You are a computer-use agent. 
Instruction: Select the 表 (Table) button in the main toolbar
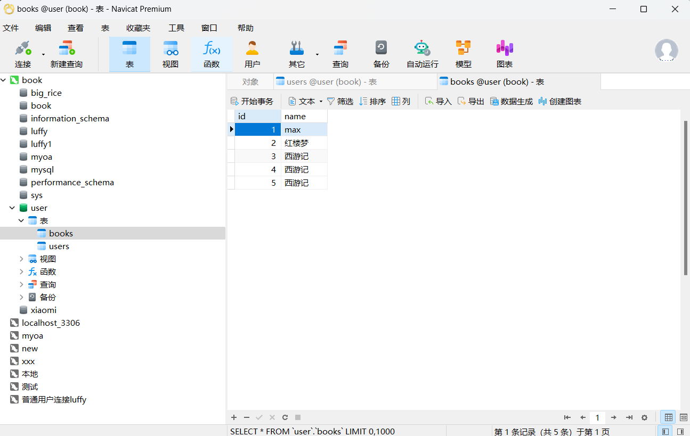click(129, 54)
